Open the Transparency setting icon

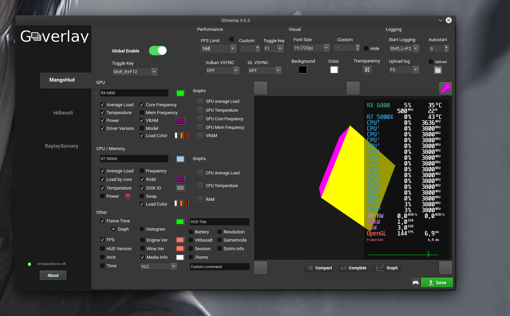367,70
